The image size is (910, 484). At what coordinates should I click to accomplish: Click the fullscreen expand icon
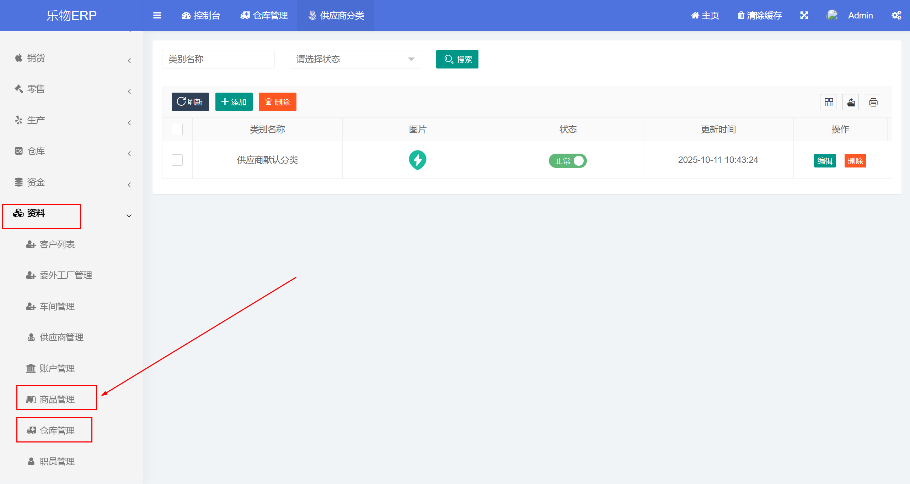tap(804, 16)
